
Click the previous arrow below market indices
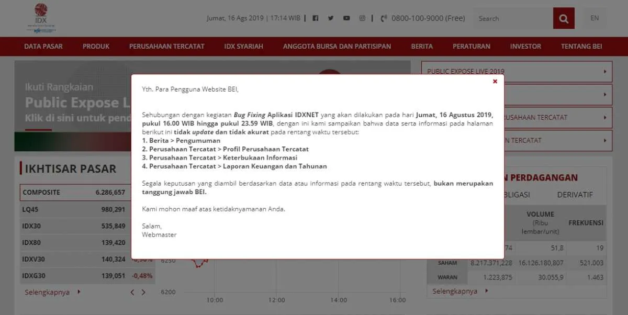(132, 292)
